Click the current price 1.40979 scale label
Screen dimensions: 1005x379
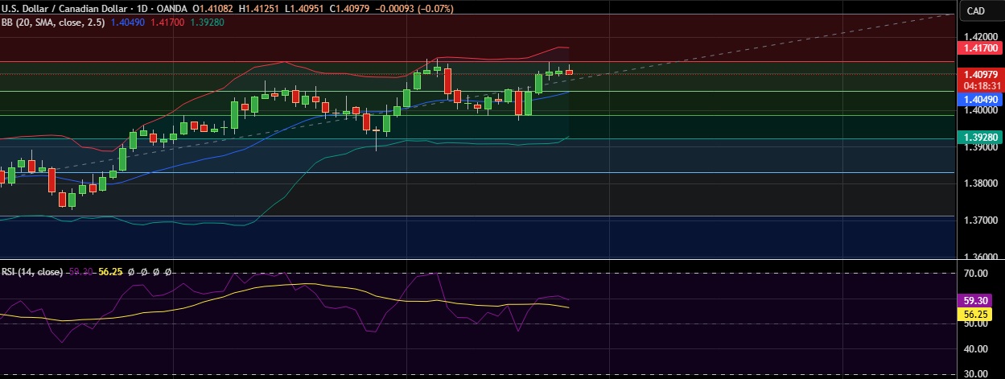point(980,74)
